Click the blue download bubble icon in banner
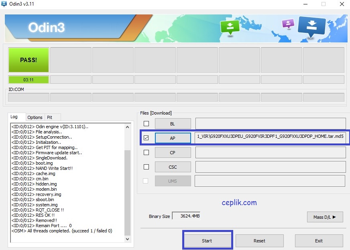This screenshot has height=250, width=350. [x=311, y=27]
